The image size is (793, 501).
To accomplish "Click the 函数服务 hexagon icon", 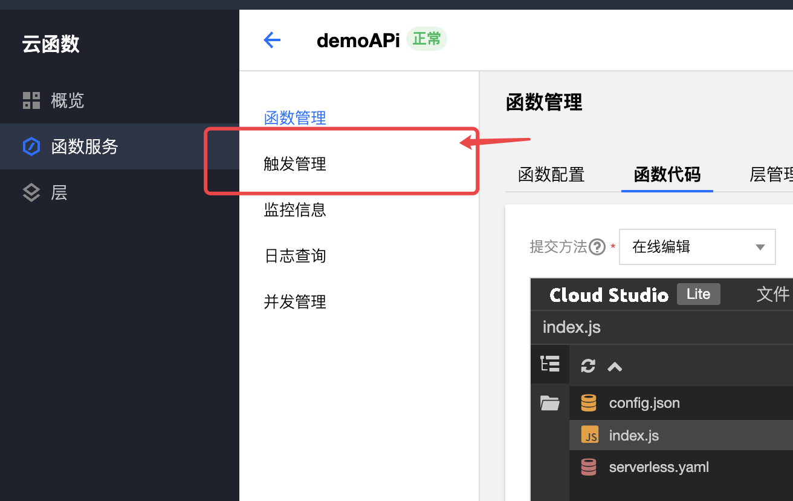I will pos(31,146).
